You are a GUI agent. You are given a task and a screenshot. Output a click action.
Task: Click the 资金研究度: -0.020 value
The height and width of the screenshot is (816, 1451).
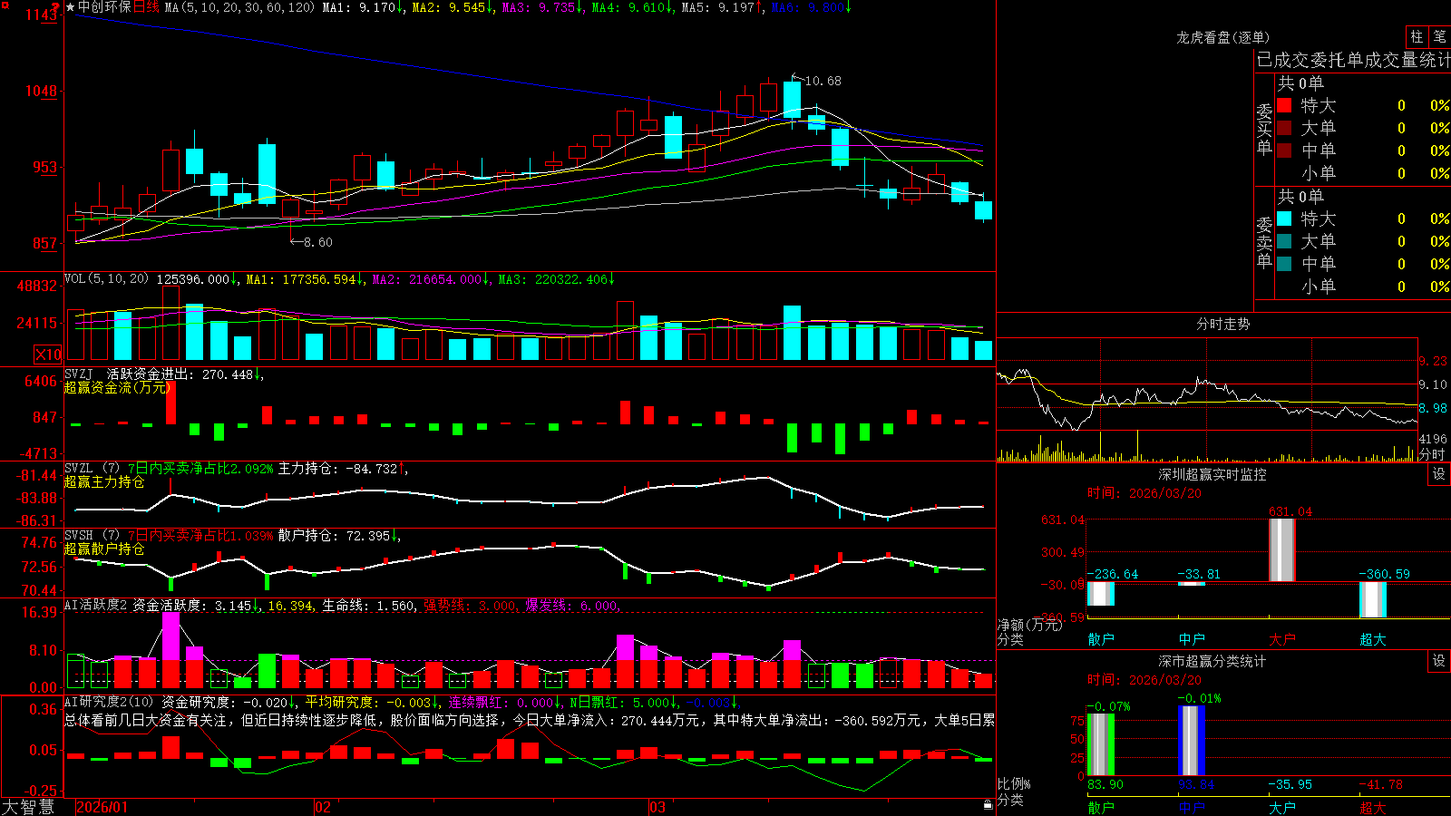(225, 702)
